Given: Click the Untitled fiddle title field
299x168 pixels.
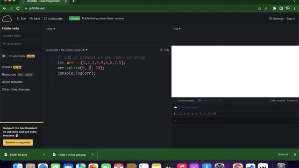Looking at the screenshot, I should [x=21, y=36].
